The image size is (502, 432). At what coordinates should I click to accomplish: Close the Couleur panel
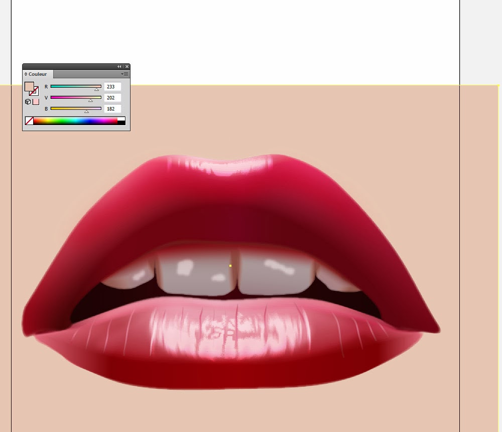click(127, 67)
